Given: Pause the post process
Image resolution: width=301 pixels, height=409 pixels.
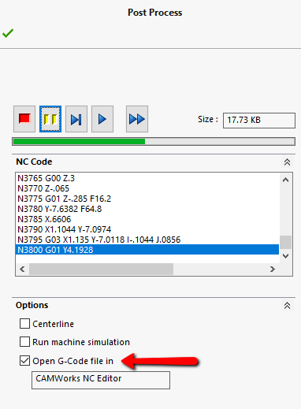Looking at the screenshot, I should coord(50,119).
